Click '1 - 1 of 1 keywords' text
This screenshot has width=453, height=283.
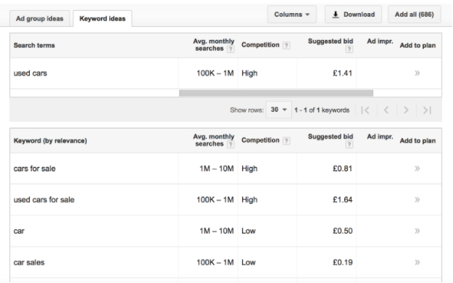(322, 110)
